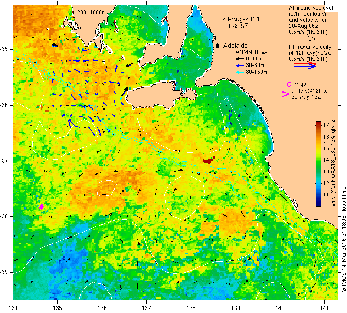Select the '135' longitude axis label
This screenshot has height=313, width=347.
click(x=58, y=308)
